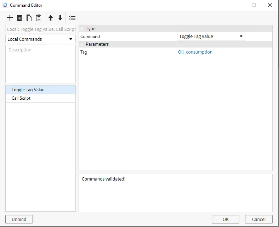Image resolution: width=279 pixels, height=227 pixels.
Task: Click the Copy command icon
Action: (x=29, y=18)
